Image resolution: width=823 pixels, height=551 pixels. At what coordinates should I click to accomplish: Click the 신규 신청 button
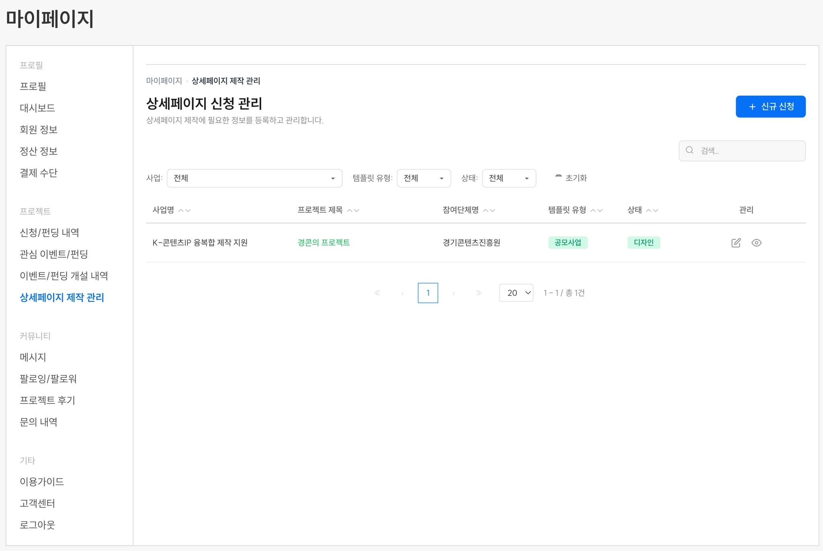pyautogui.click(x=770, y=107)
